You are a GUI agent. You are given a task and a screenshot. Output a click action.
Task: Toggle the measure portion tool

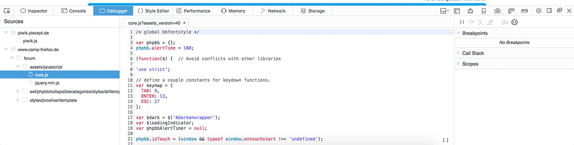[525, 11]
